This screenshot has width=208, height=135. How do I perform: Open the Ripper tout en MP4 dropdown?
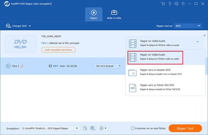pyautogui.click(x=188, y=26)
